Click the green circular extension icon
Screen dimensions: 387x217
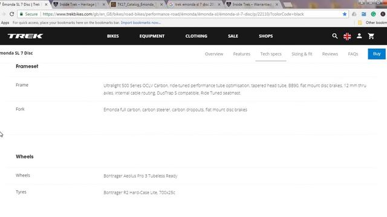[373, 14]
